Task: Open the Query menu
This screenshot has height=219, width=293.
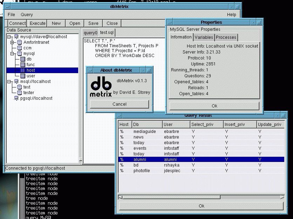Action: click(x=27, y=15)
